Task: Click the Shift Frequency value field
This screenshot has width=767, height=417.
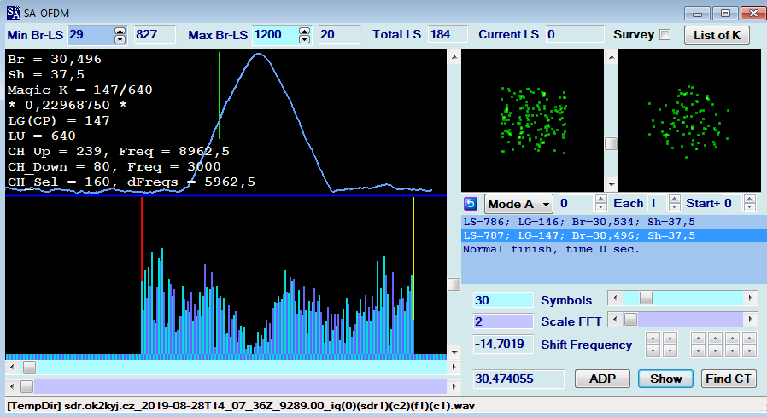Action: [x=503, y=345]
